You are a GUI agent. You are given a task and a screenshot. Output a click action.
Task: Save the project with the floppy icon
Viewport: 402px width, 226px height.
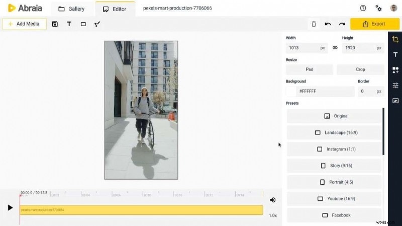(x=55, y=24)
